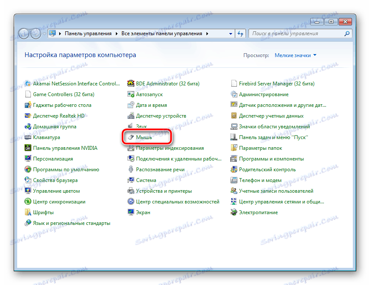Open Панель задач и меню Пуск link
The width and height of the screenshot is (370, 285).
[273, 137]
